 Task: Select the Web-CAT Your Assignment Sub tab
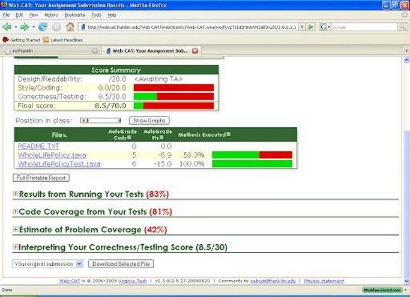pyautogui.click(x=152, y=51)
